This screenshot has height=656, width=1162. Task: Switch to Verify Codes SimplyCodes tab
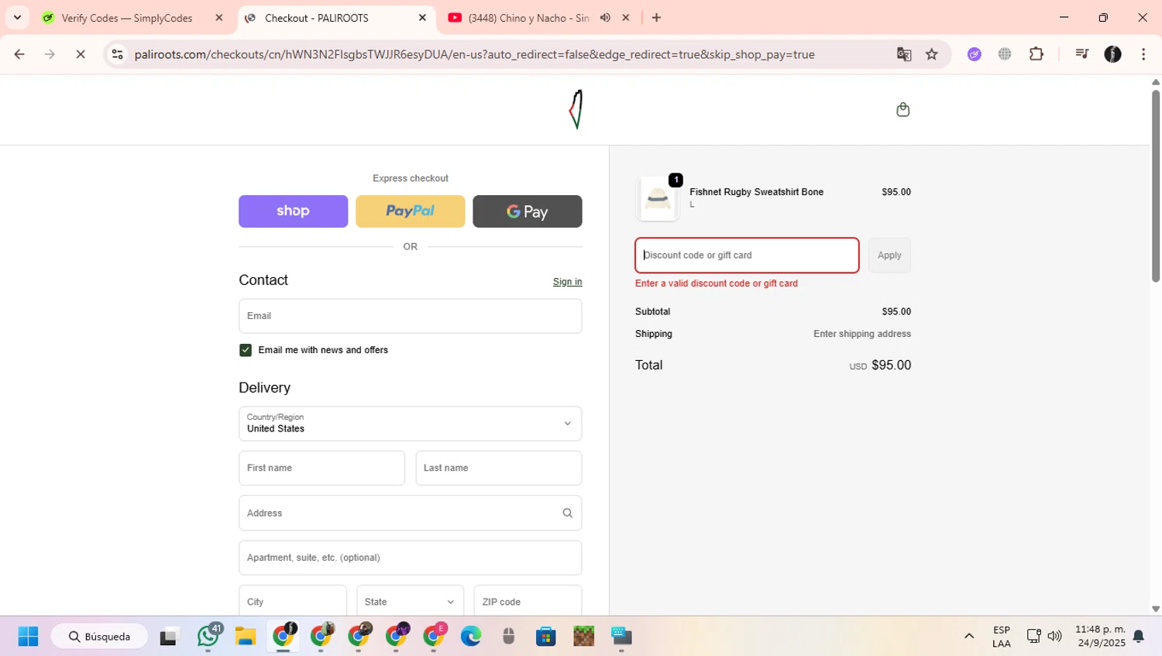[132, 18]
